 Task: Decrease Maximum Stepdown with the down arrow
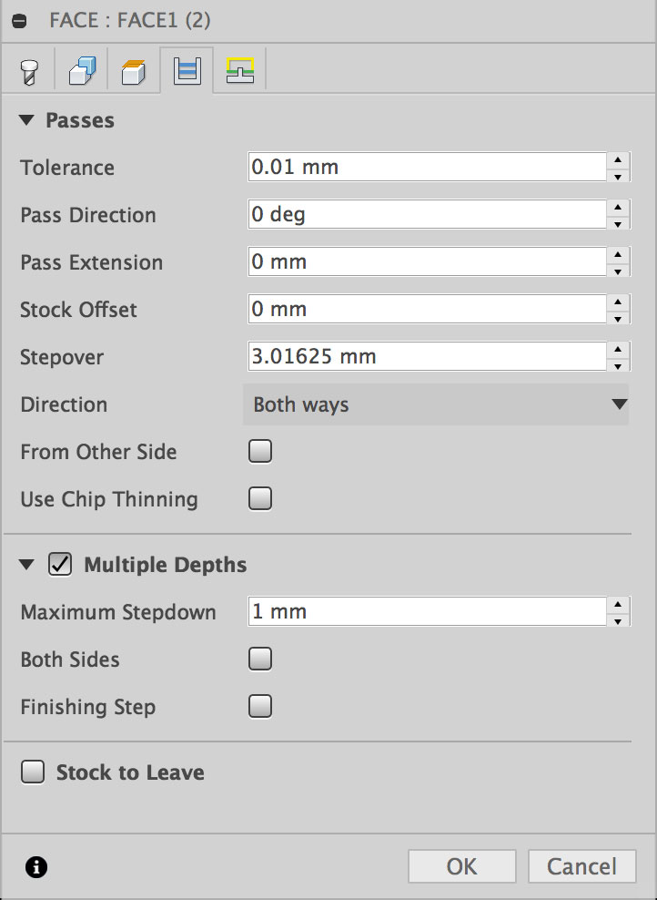618,621
